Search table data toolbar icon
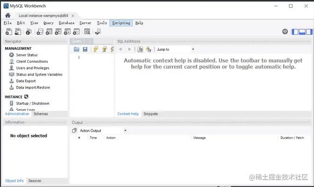314x187 pixels. pyautogui.click(x=87, y=32)
